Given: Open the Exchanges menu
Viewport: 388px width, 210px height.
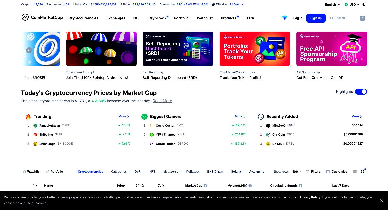Looking at the screenshot, I should [x=116, y=18].
